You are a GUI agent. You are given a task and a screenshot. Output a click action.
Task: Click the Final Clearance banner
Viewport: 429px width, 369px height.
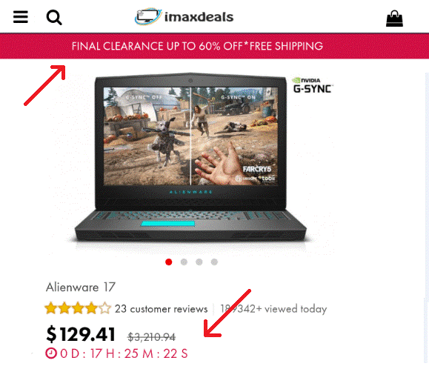(x=215, y=46)
